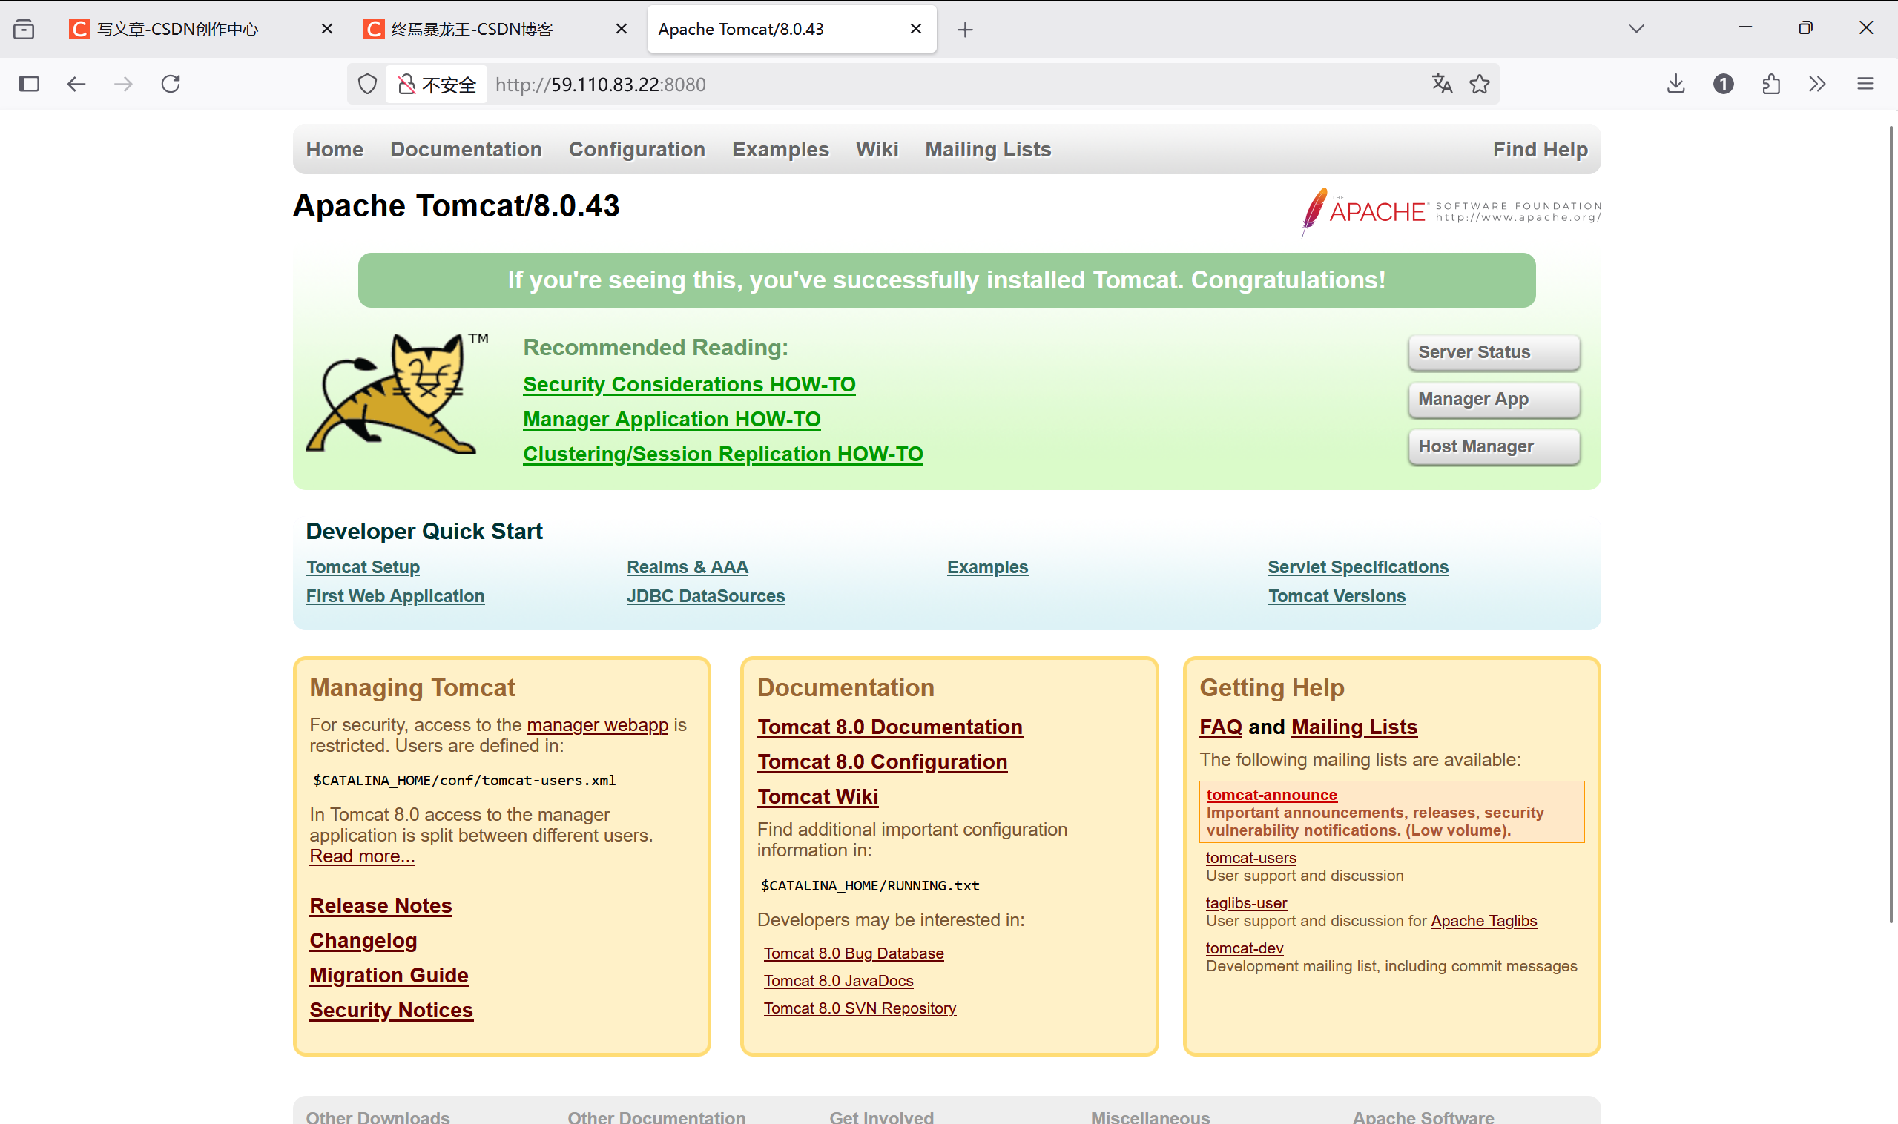Open a new tab with plus icon
The height and width of the screenshot is (1124, 1898).
click(x=964, y=30)
